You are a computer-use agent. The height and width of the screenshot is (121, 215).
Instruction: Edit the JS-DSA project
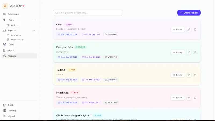(x=189, y=75)
